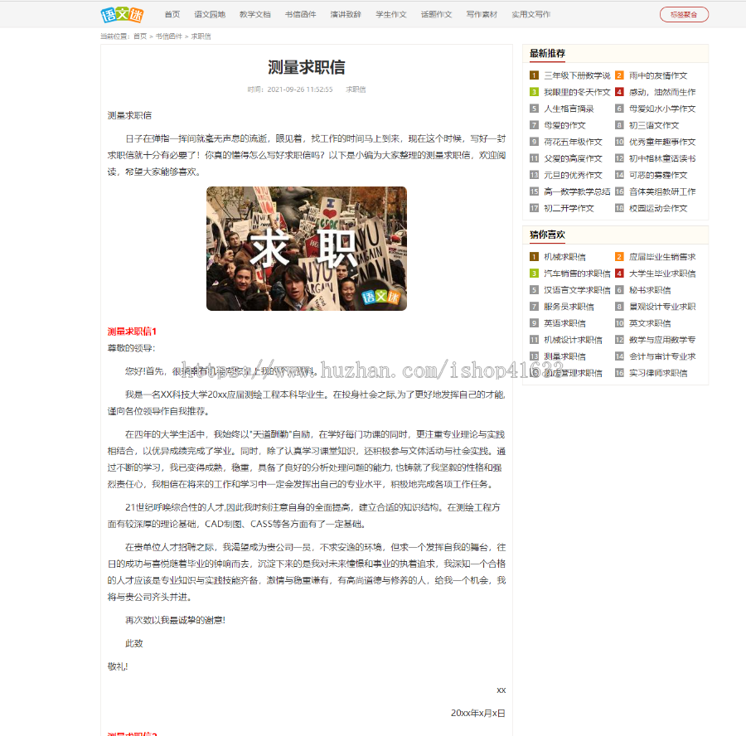The height and width of the screenshot is (736, 746).
Task: Open recommended article 初三语文作文
Action: [654, 126]
